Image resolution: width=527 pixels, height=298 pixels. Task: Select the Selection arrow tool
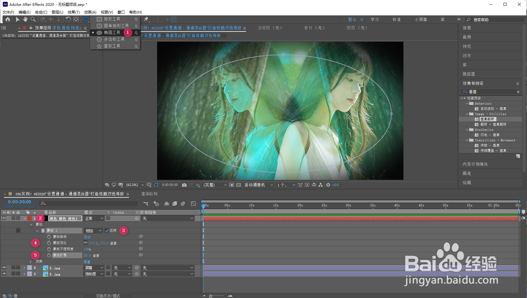click(x=18, y=19)
